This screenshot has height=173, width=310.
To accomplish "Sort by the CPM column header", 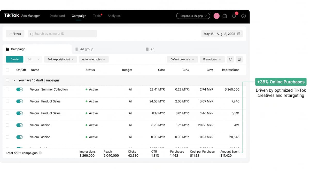I will [x=210, y=70].
